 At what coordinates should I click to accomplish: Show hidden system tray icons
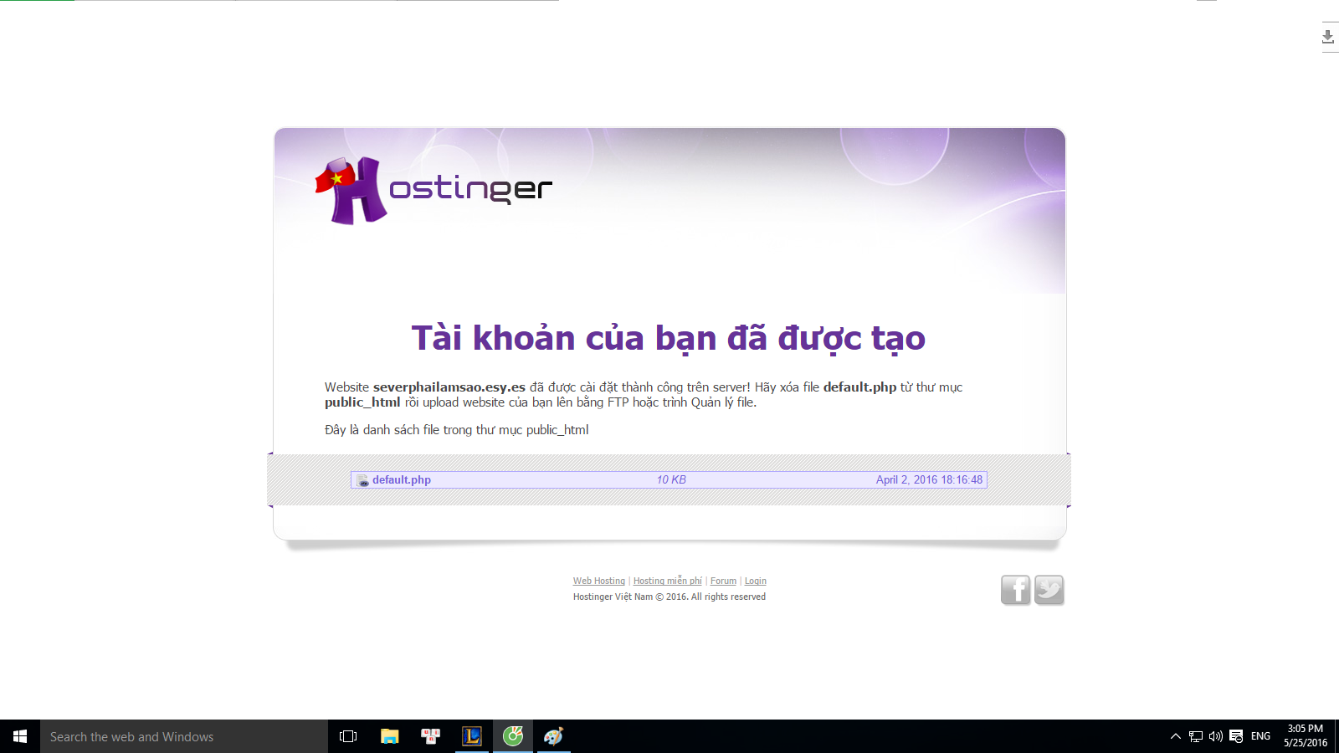pos(1175,736)
